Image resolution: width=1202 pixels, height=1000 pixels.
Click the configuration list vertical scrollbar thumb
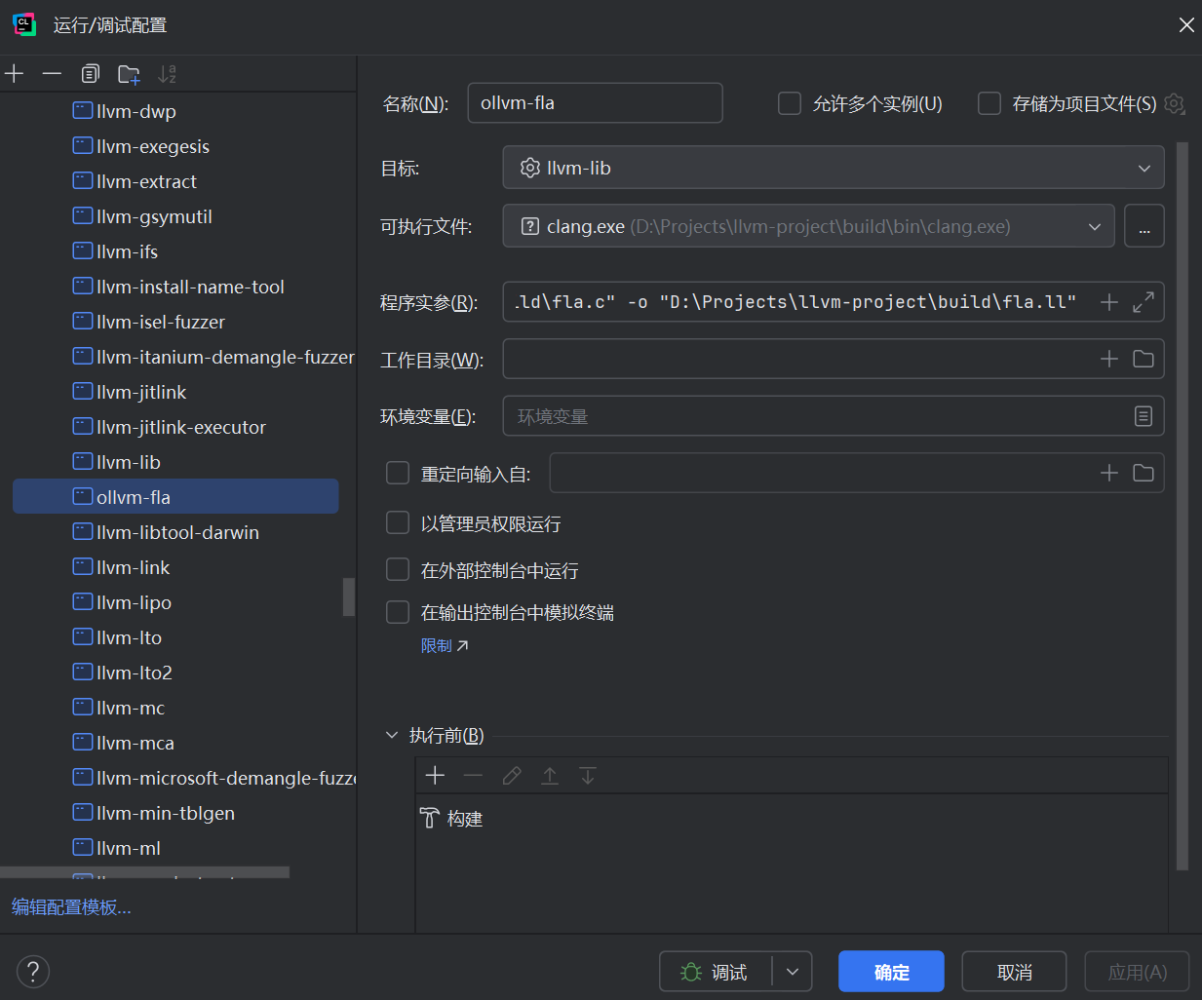click(348, 597)
